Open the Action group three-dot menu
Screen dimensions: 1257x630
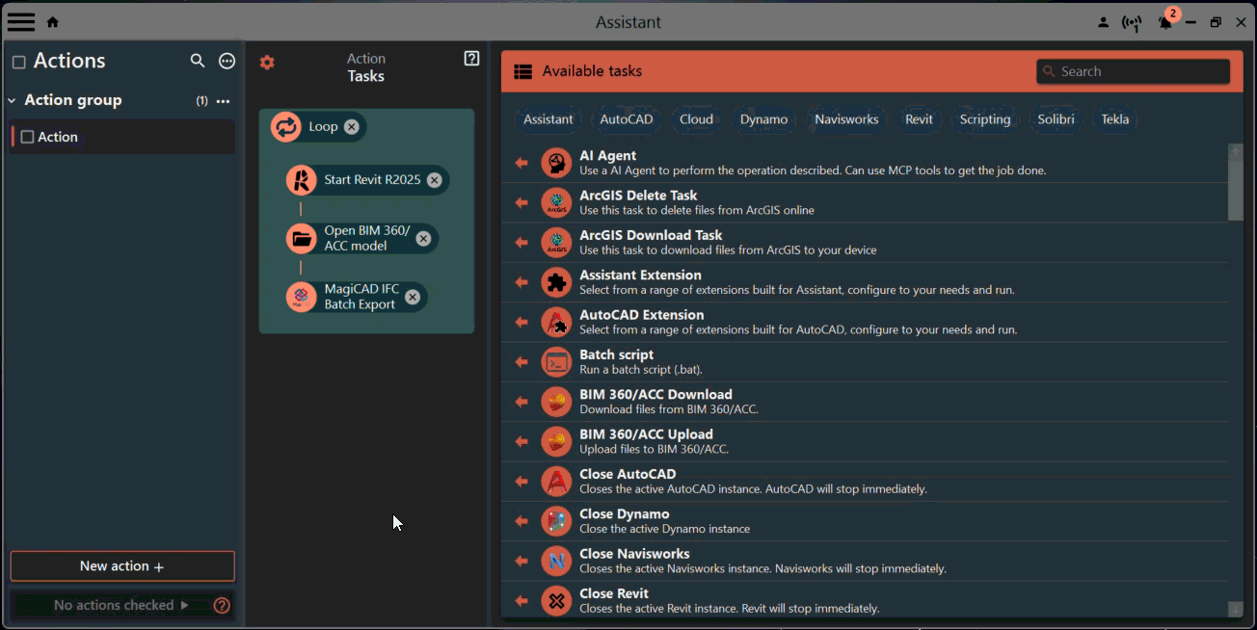(x=224, y=101)
